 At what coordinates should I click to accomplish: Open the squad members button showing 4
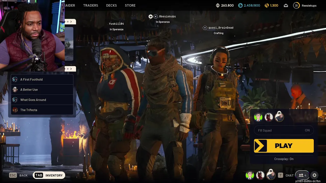click(302, 175)
